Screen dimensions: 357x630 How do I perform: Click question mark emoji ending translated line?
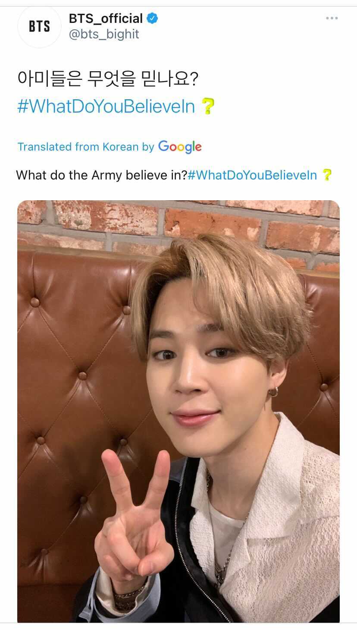point(327,175)
